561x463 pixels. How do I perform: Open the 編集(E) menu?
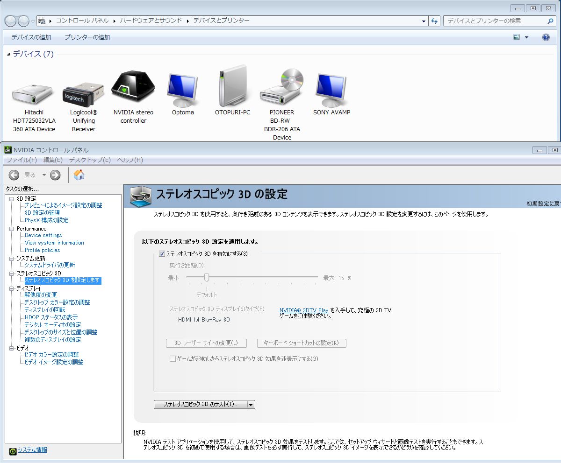click(x=53, y=160)
